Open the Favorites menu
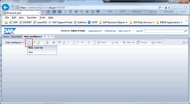Image resolution: width=190 pixels, height=104 pixels. click(32, 17)
